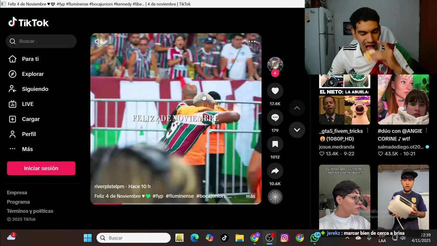Show hidden tray icons chevron
The image size is (437, 246).
[x=347, y=238]
